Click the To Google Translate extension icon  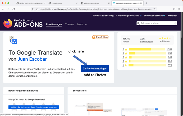tap(13, 40)
